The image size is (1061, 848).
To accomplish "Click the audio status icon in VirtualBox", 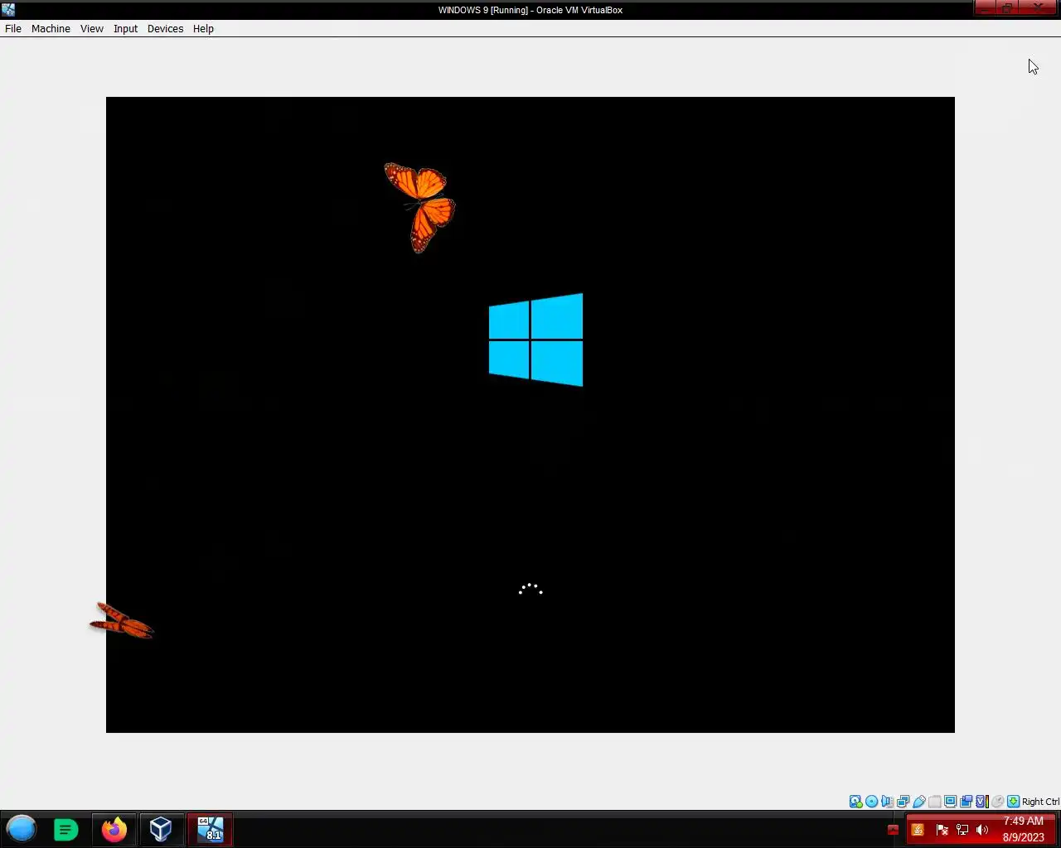I will [887, 802].
